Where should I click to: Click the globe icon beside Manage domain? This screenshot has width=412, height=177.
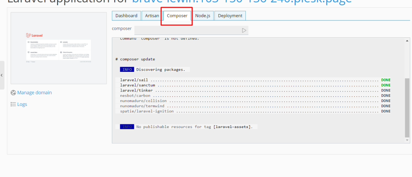click(13, 93)
